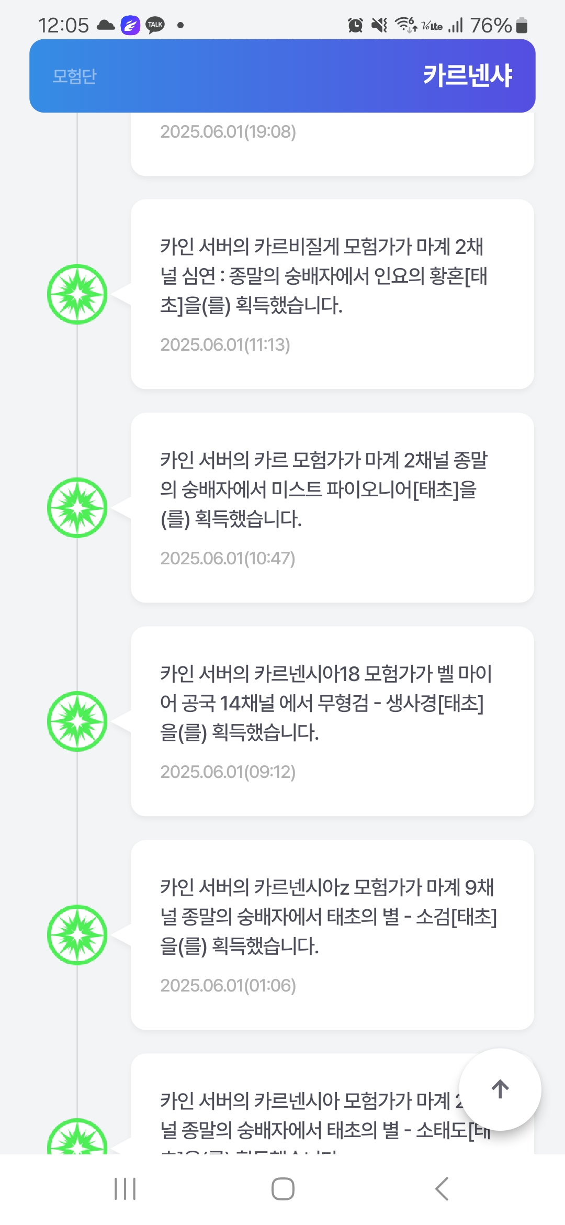Tap the 2025.06.01(09:12) timestamp
The width and height of the screenshot is (565, 1225).
228,772
